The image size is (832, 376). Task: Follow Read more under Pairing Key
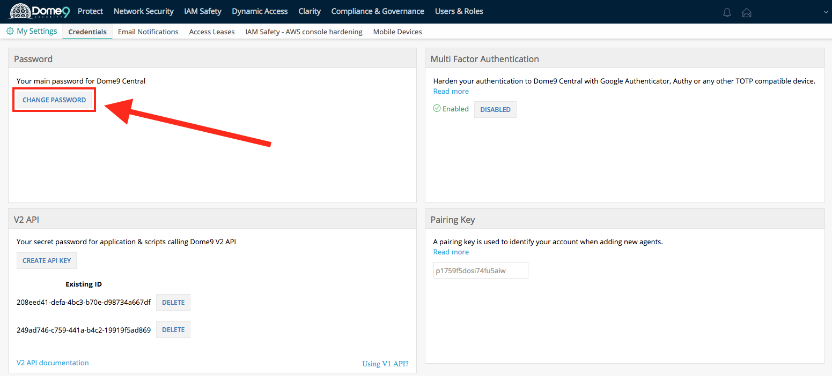click(x=451, y=252)
